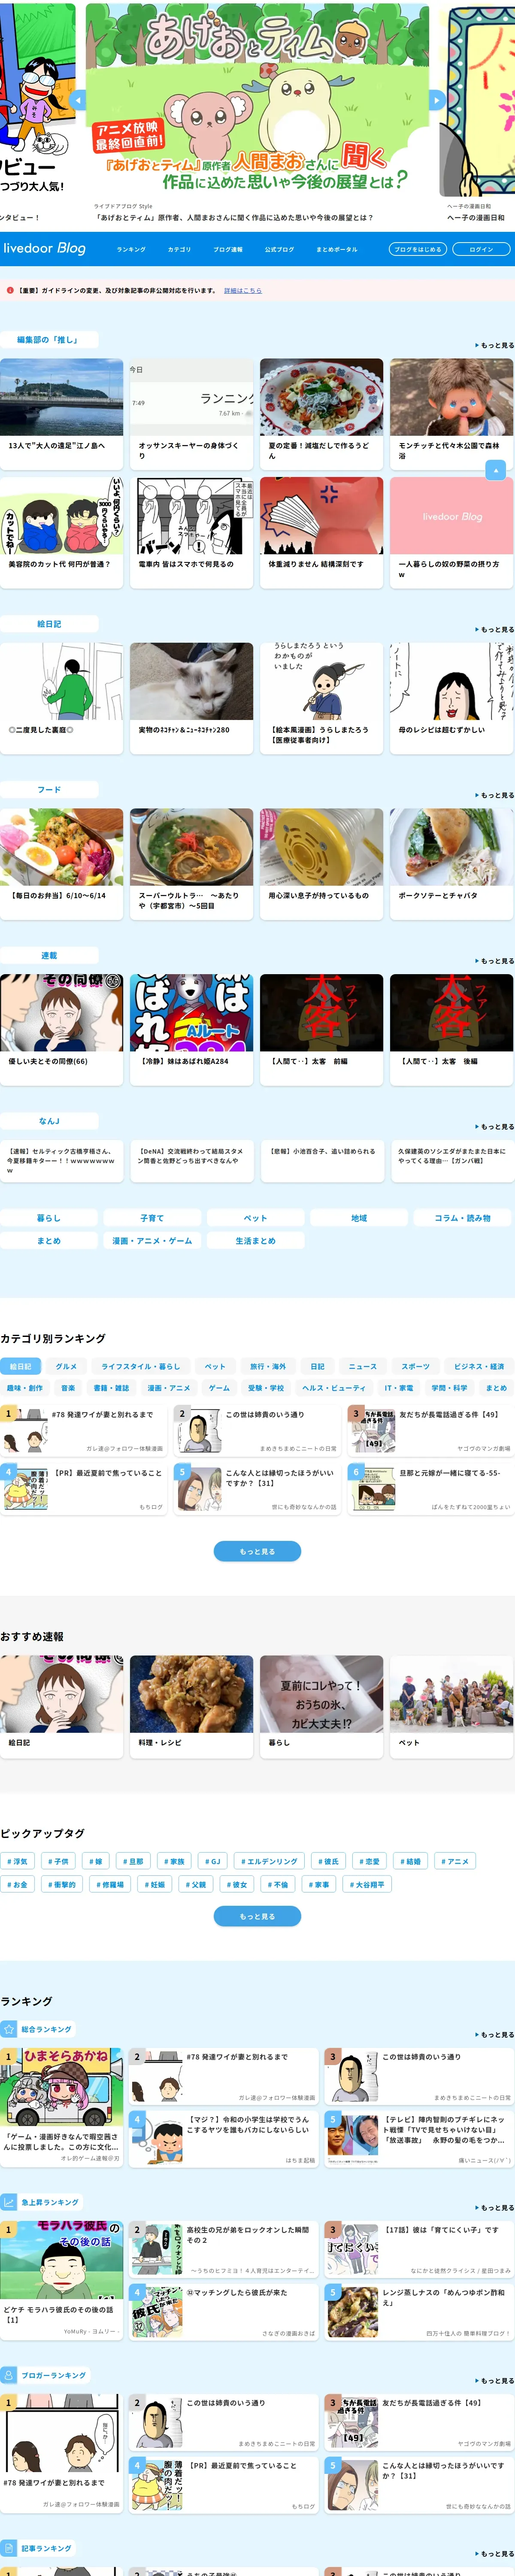Select the グルメ category ranking tab
The height and width of the screenshot is (2576, 515).
pos(66,1366)
